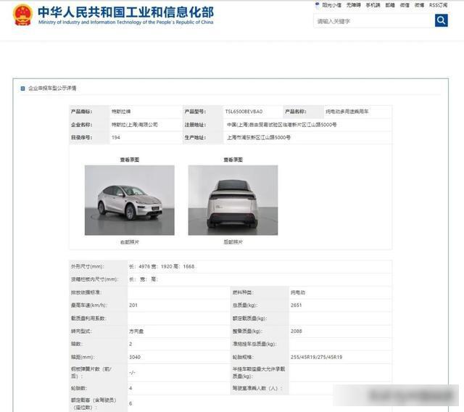Click the total mass value 2651
Screen dimensions: 464x412
[296, 305]
